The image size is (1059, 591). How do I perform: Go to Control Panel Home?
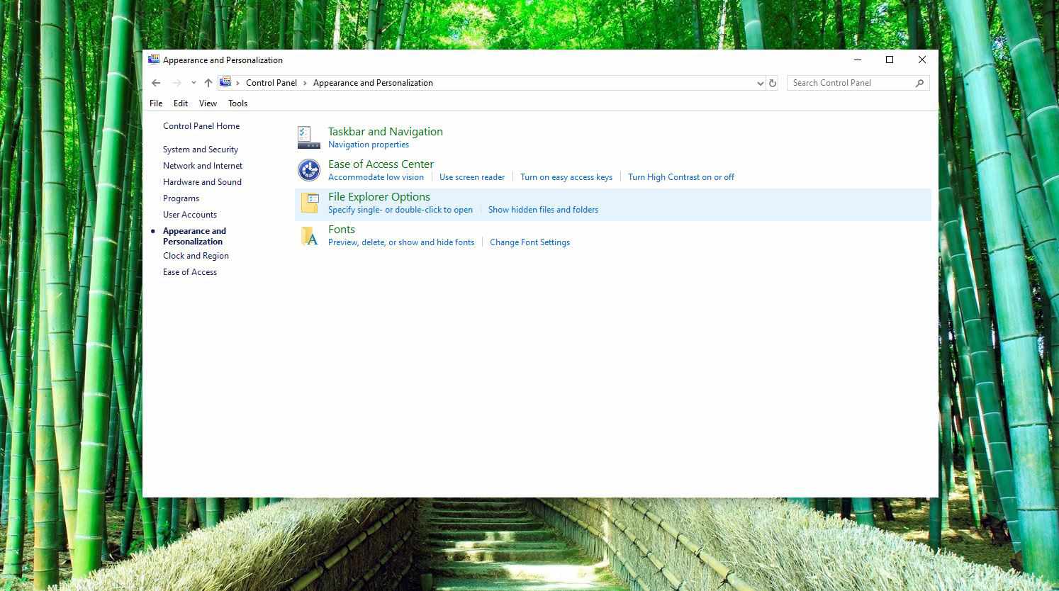tap(201, 126)
